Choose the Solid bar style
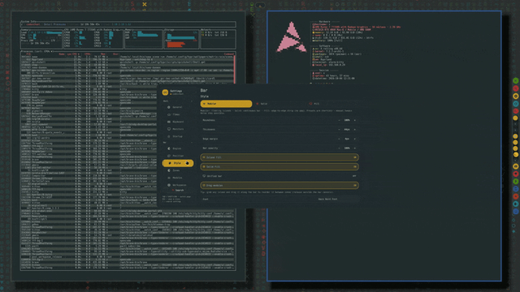The image size is (520, 292). [279, 104]
